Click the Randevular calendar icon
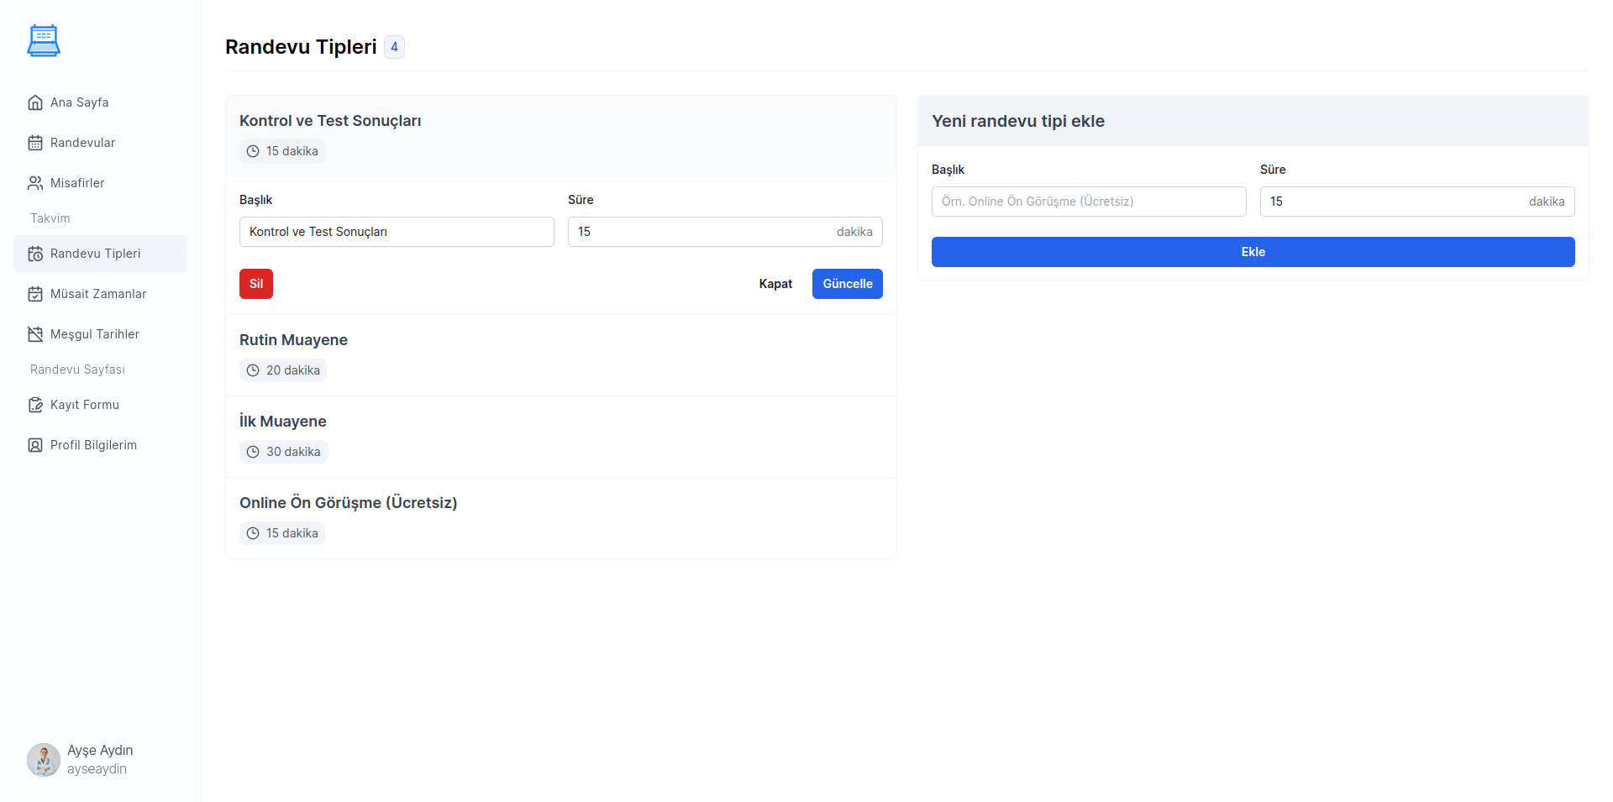 [35, 143]
